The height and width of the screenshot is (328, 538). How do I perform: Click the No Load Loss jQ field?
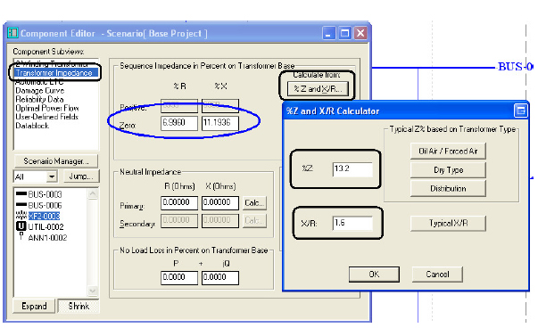pos(220,277)
